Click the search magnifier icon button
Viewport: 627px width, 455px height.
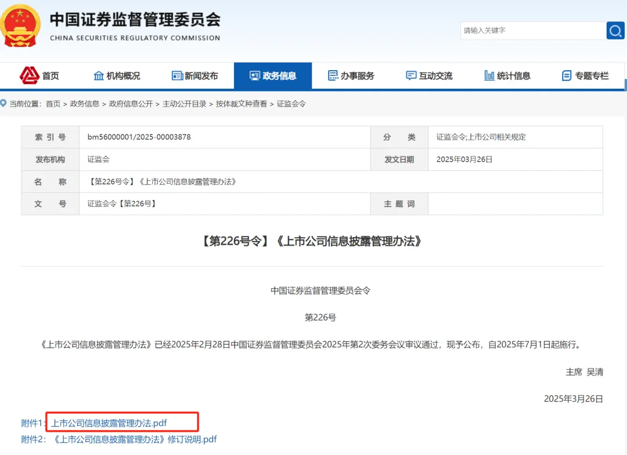coord(615,30)
